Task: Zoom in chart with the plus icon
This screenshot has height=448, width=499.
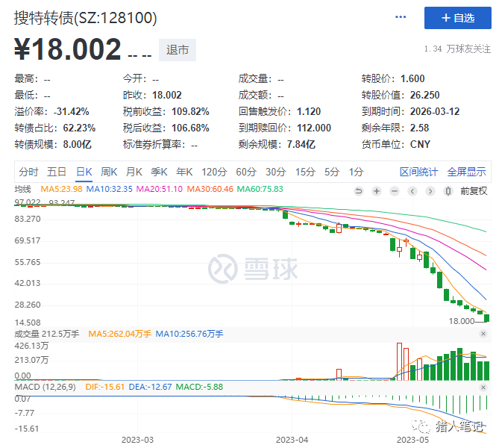Action: [x=377, y=191]
